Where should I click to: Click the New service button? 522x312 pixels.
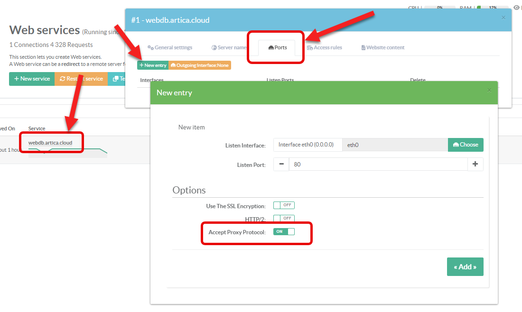(32, 79)
